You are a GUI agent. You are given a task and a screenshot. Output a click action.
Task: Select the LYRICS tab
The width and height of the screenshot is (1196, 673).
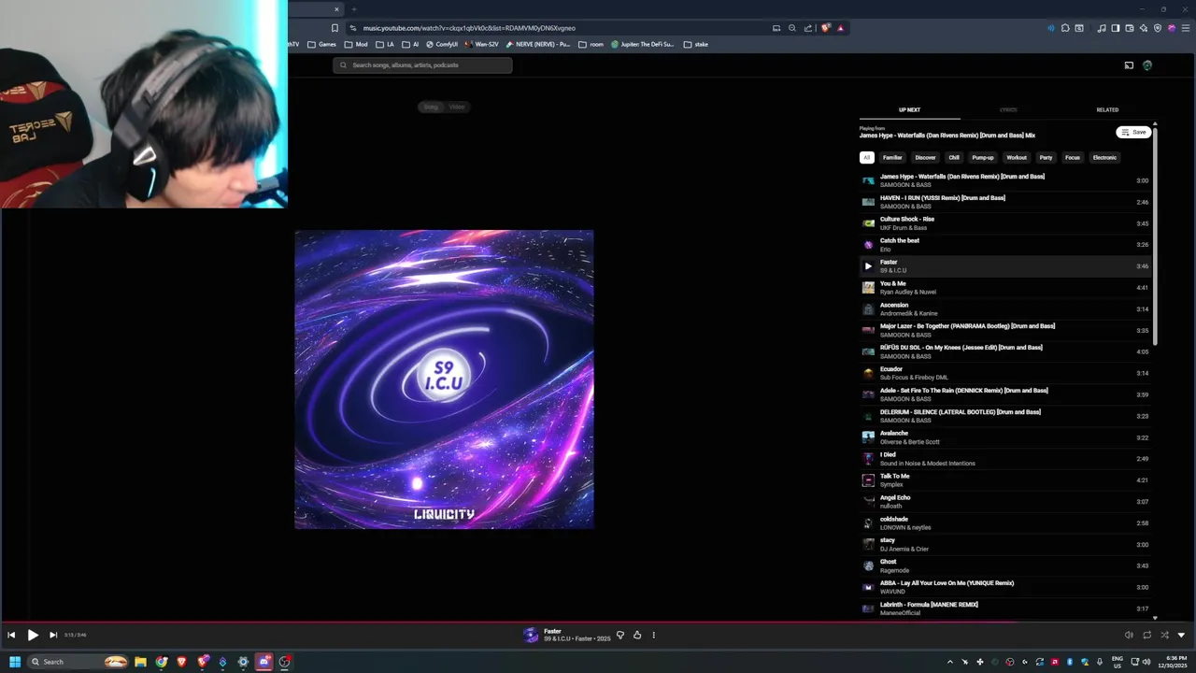pyautogui.click(x=1008, y=109)
